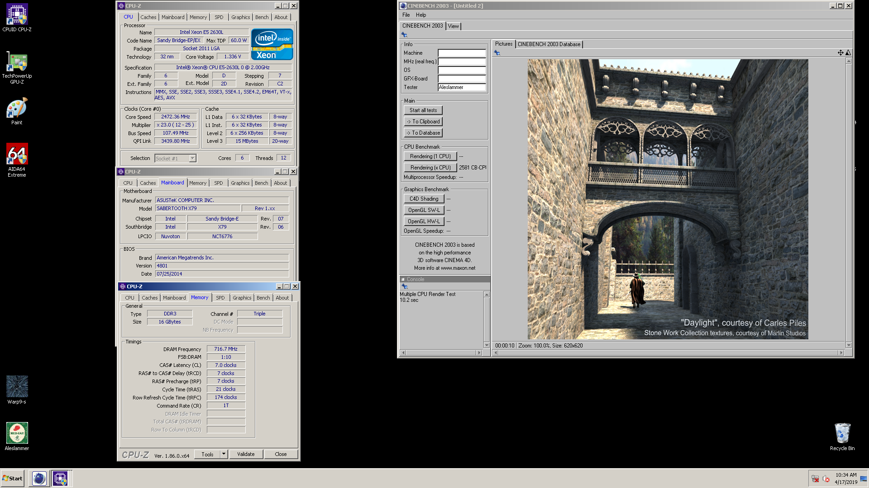Screen dimensions: 869x488
Task: Open TechPowerUp GPU-Z desktop icon
Action: click(17, 67)
